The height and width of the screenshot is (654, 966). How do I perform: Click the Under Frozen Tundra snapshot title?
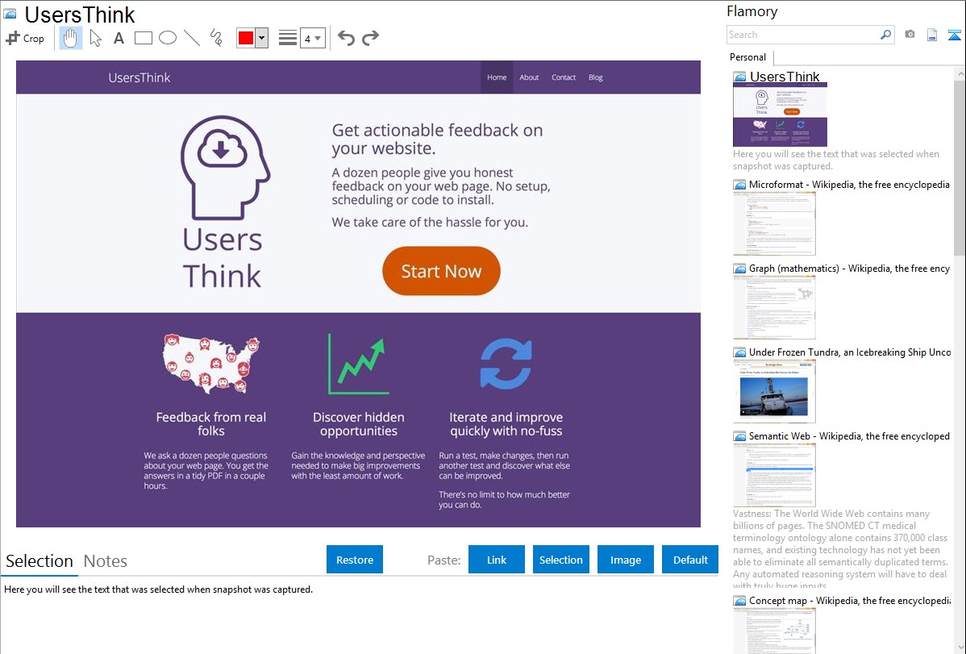coord(850,352)
